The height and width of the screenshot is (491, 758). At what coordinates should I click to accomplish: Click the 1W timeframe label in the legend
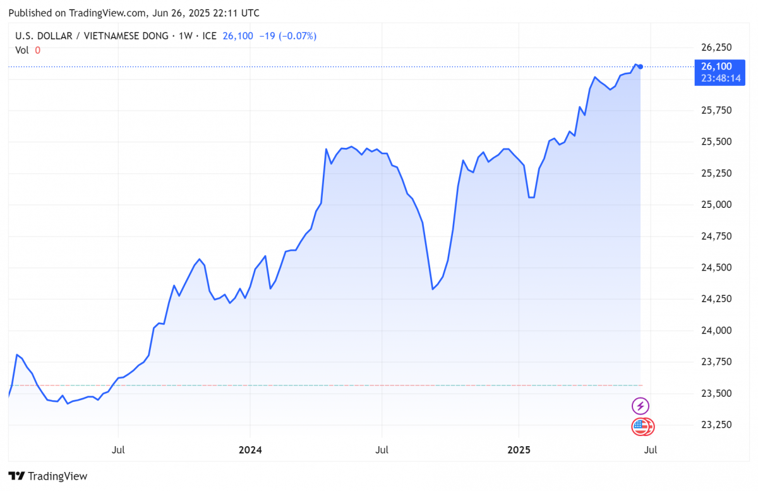click(183, 36)
